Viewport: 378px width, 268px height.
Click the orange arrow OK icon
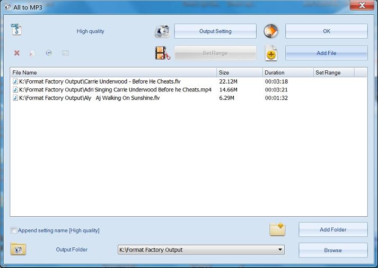(x=271, y=31)
